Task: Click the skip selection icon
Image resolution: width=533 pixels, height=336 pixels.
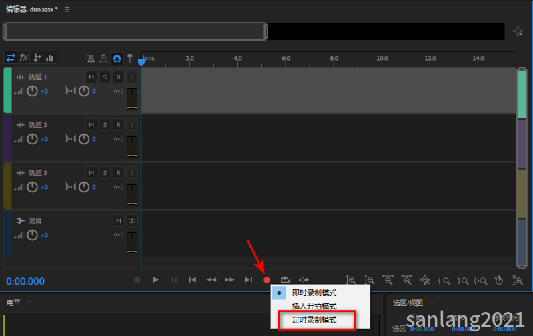Action: (304, 279)
